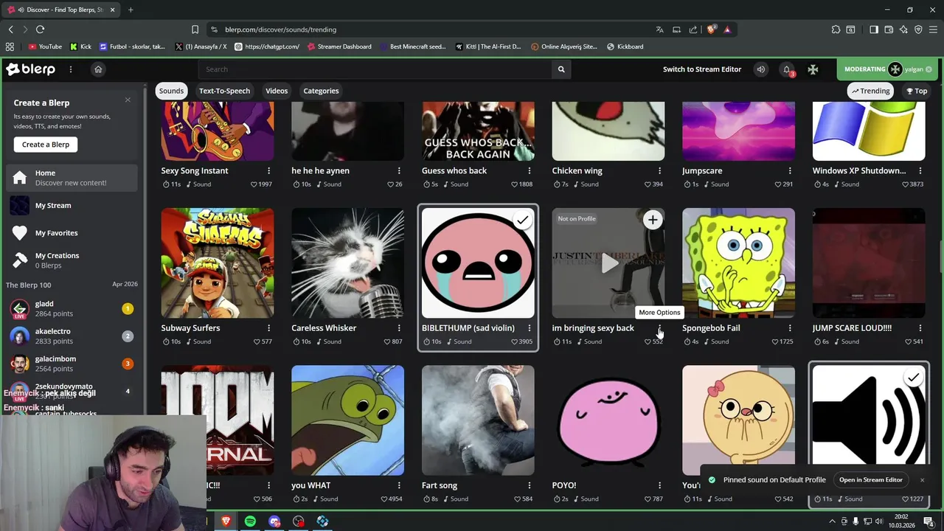The height and width of the screenshot is (531, 944).
Task: Click the blerp logo
Action: pyautogui.click(x=30, y=69)
